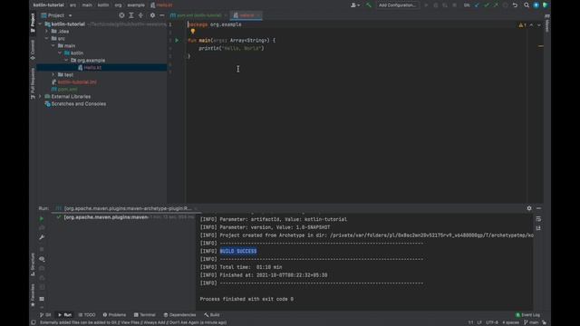Image resolution: width=580 pixels, height=326 pixels.
Task: Click the run gutter arrow beside main
Action: pyautogui.click(x=177, y=40)
